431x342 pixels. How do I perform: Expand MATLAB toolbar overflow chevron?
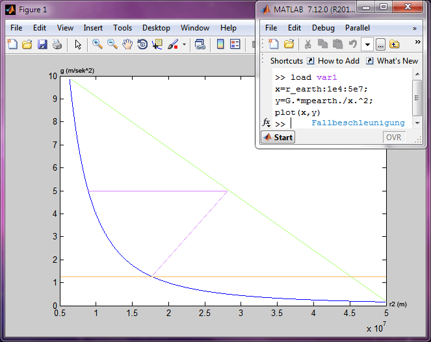click(x=417, y=42)
